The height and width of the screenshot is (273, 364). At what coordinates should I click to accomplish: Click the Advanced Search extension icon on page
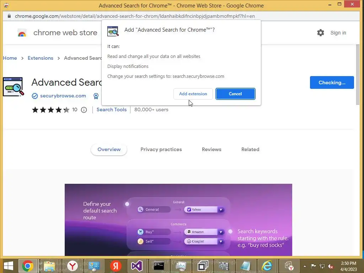click(14, 87)
